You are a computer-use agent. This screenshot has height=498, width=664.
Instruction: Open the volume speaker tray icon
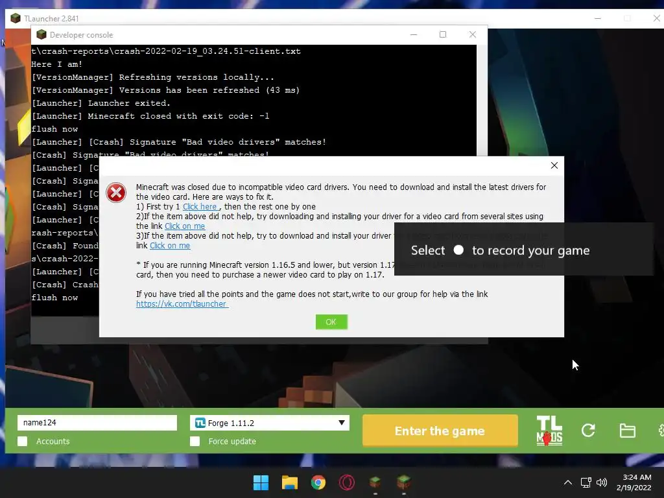[601, 482]
